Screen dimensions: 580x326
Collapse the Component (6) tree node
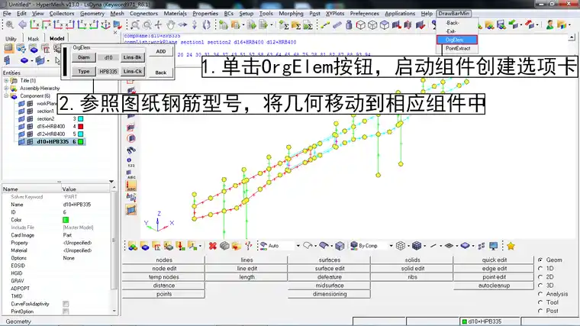(6, 96)
